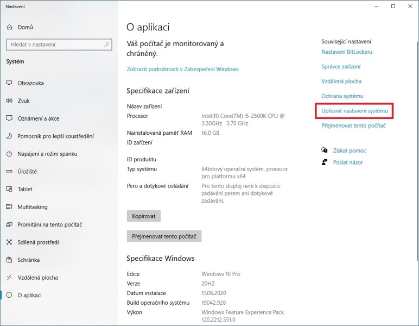Click the Schránka clipboard icon
419x326 pixels.
point(9,260)
